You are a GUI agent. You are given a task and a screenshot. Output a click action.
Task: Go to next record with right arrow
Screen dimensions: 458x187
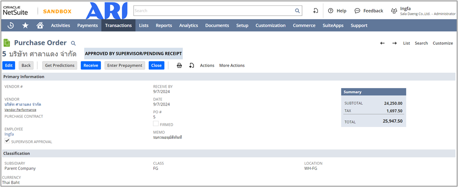click(394, 43)
